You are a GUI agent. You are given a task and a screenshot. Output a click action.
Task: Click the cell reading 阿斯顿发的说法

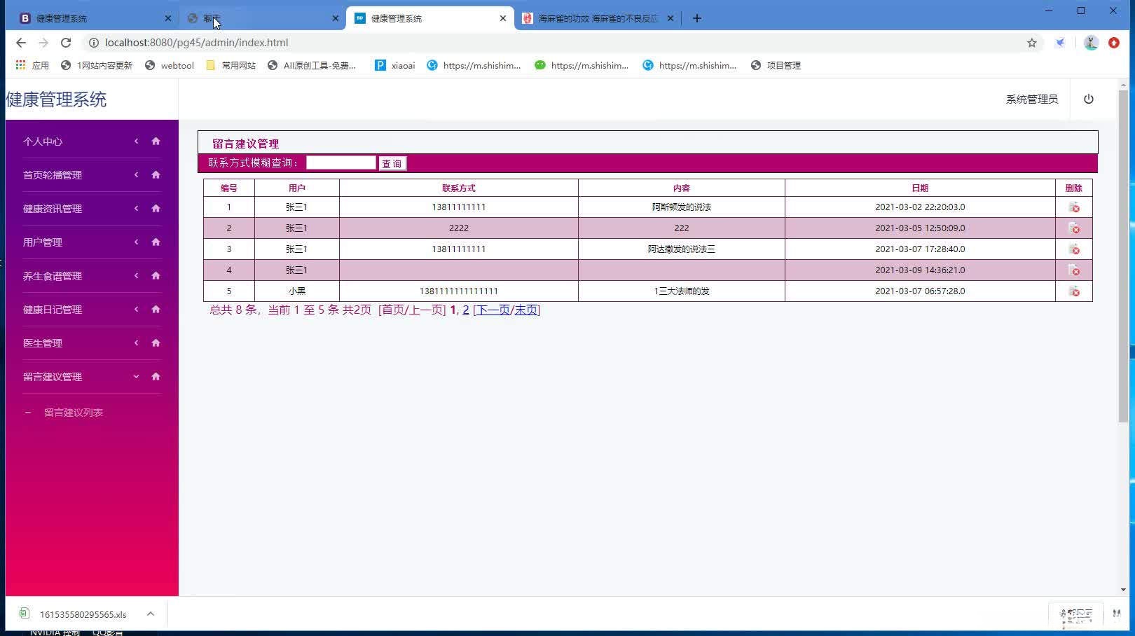click(x=682, y=207)
